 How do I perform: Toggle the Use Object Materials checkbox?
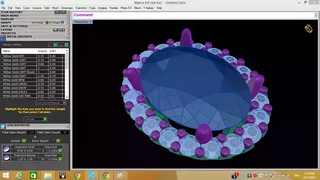pos(64,103)
